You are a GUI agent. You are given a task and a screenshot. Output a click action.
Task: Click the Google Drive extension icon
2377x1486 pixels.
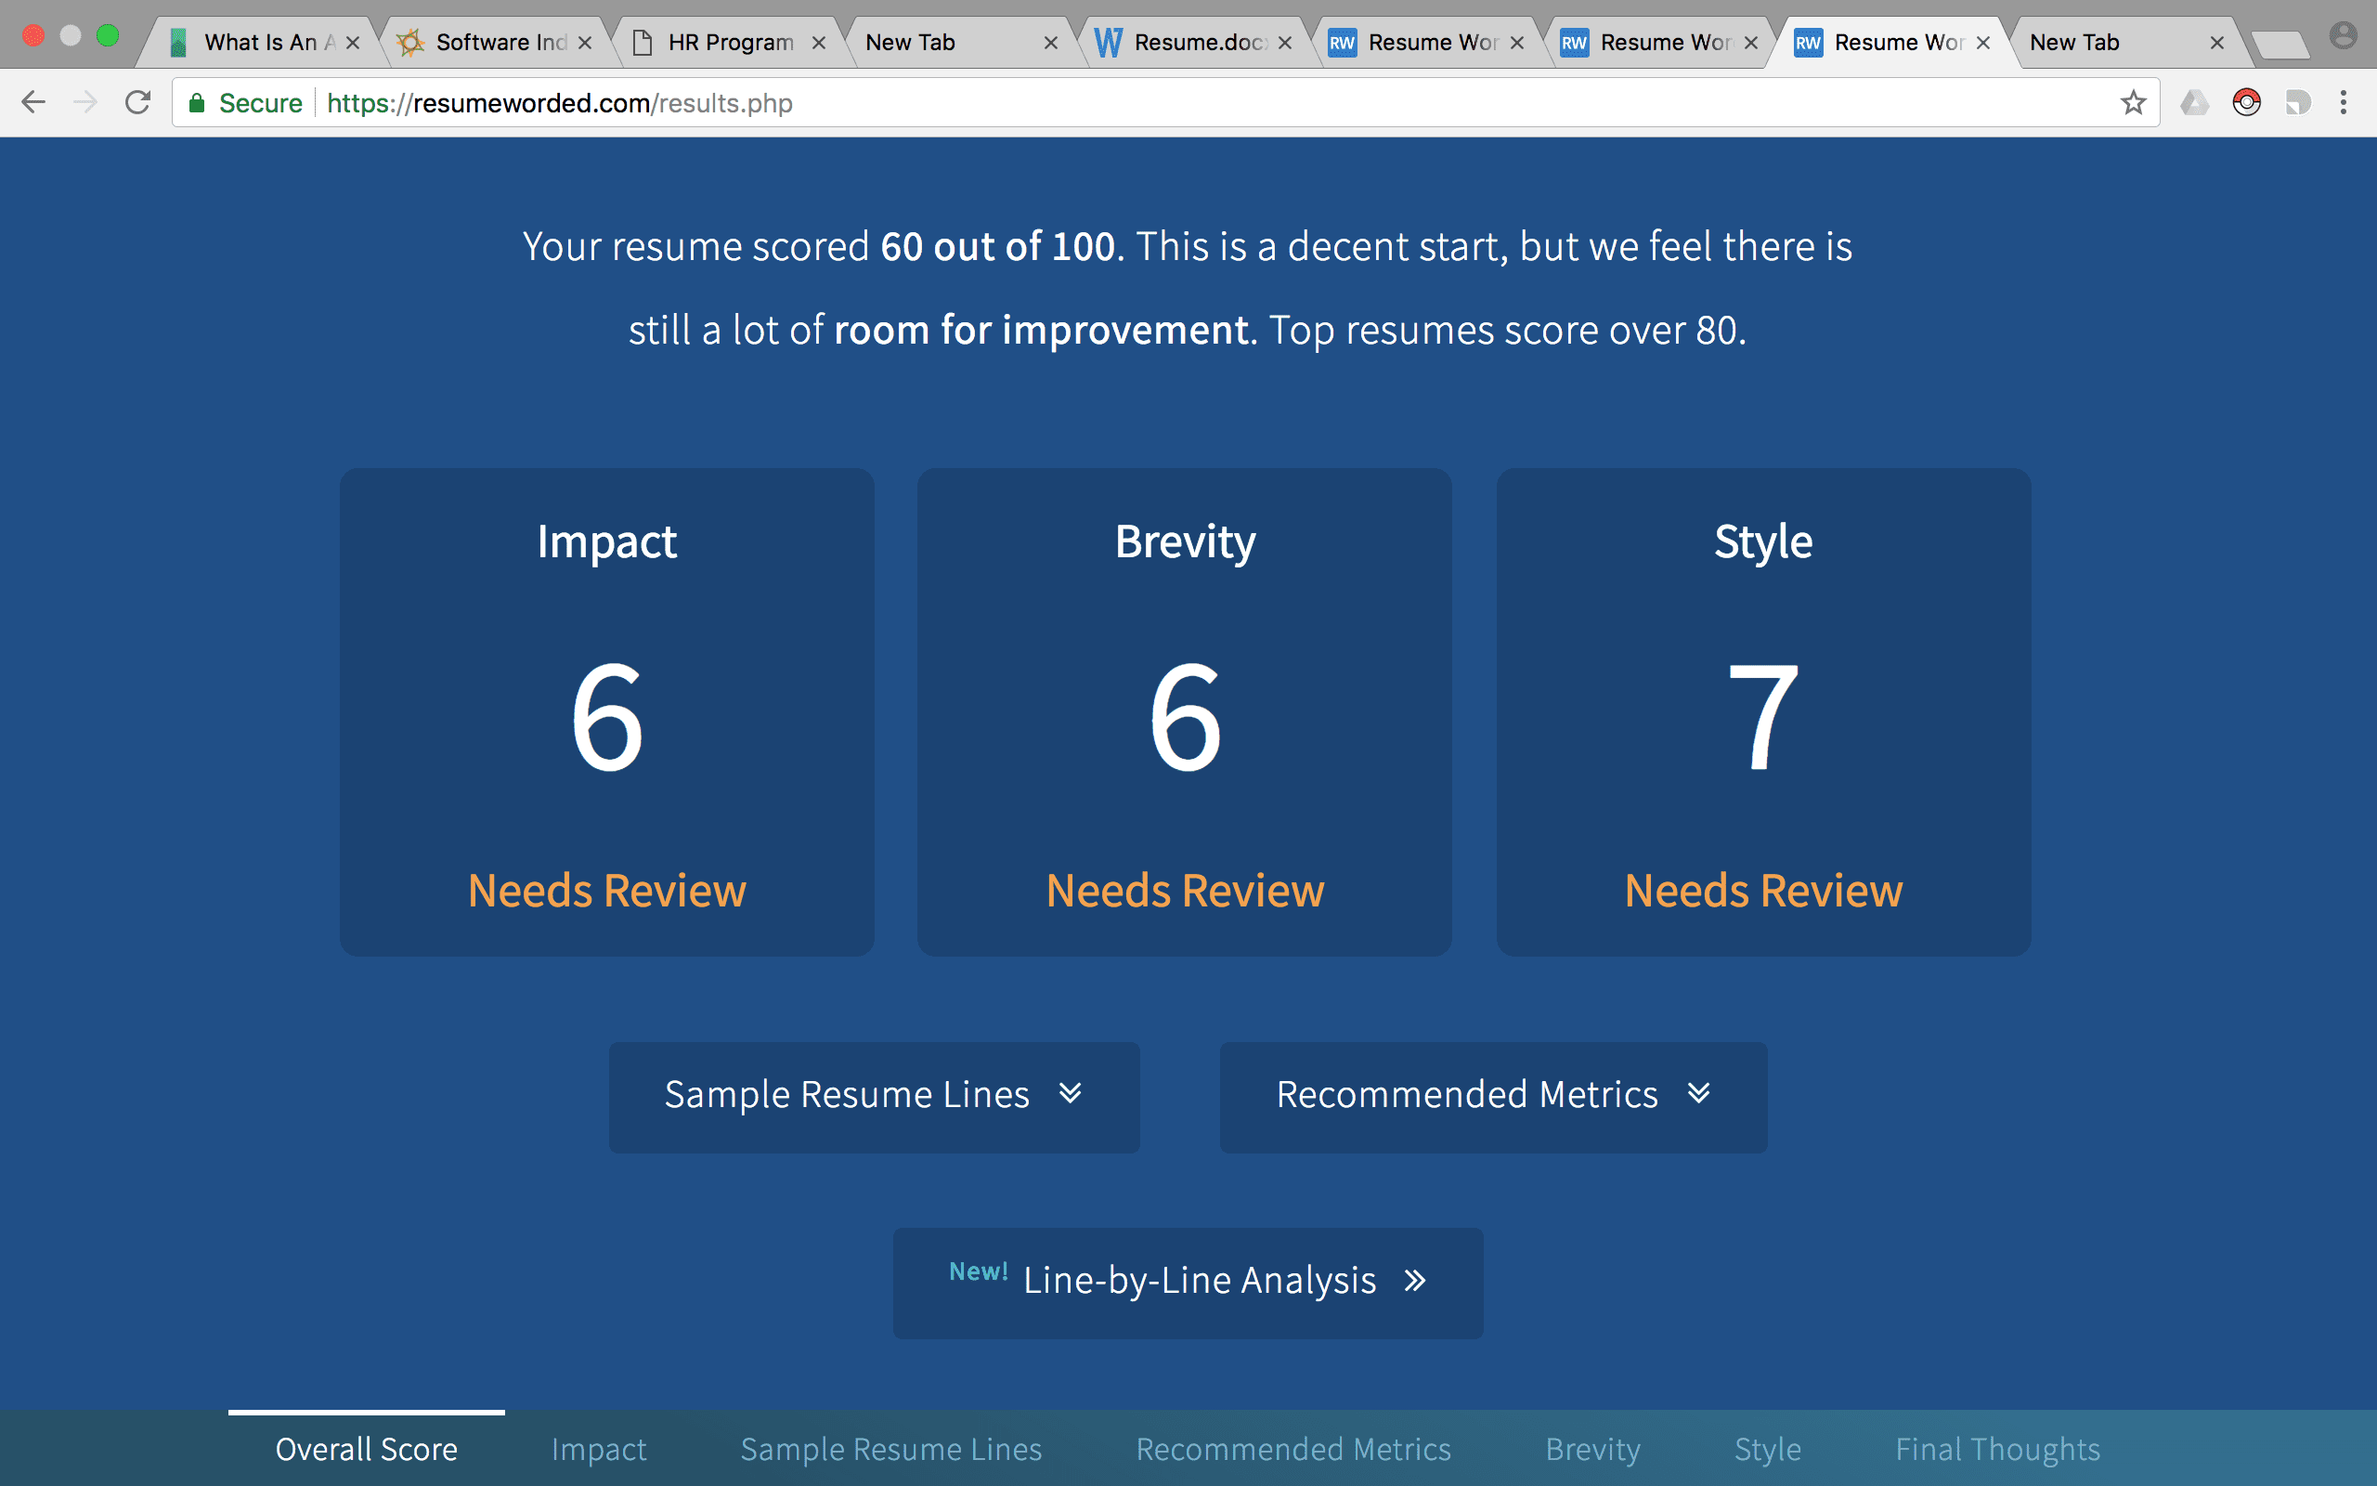pyautogui.click(x=2194, y=102)
